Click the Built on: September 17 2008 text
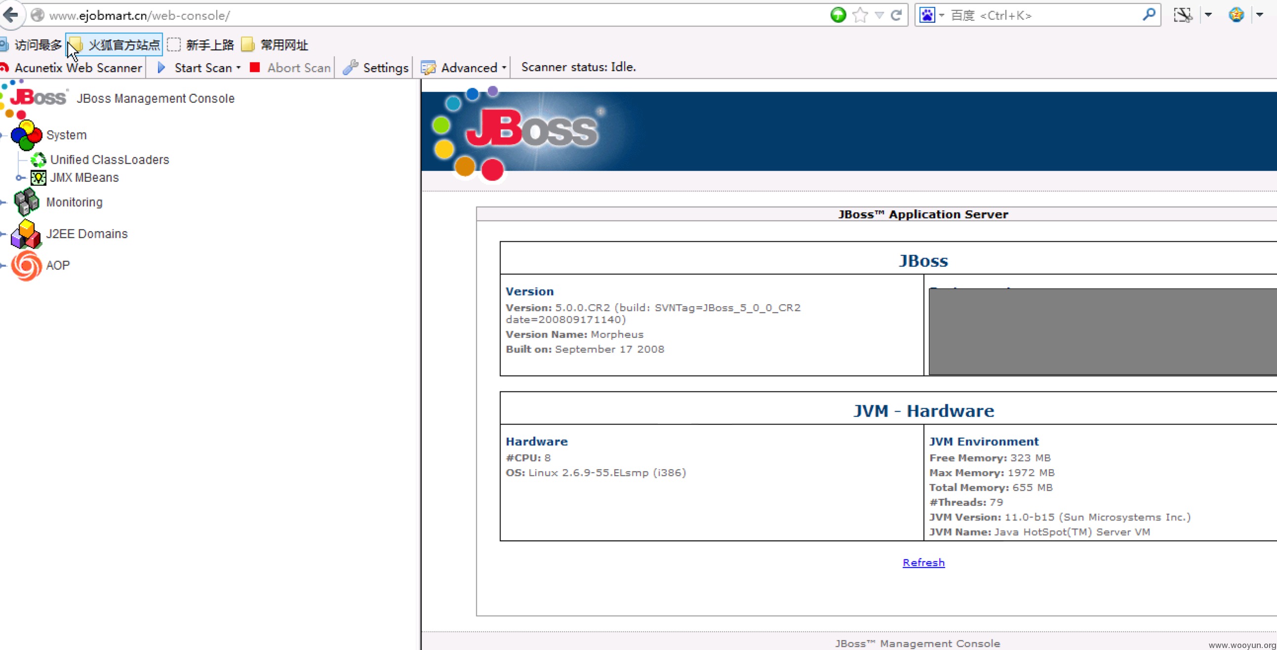 (x=585, y=350)
